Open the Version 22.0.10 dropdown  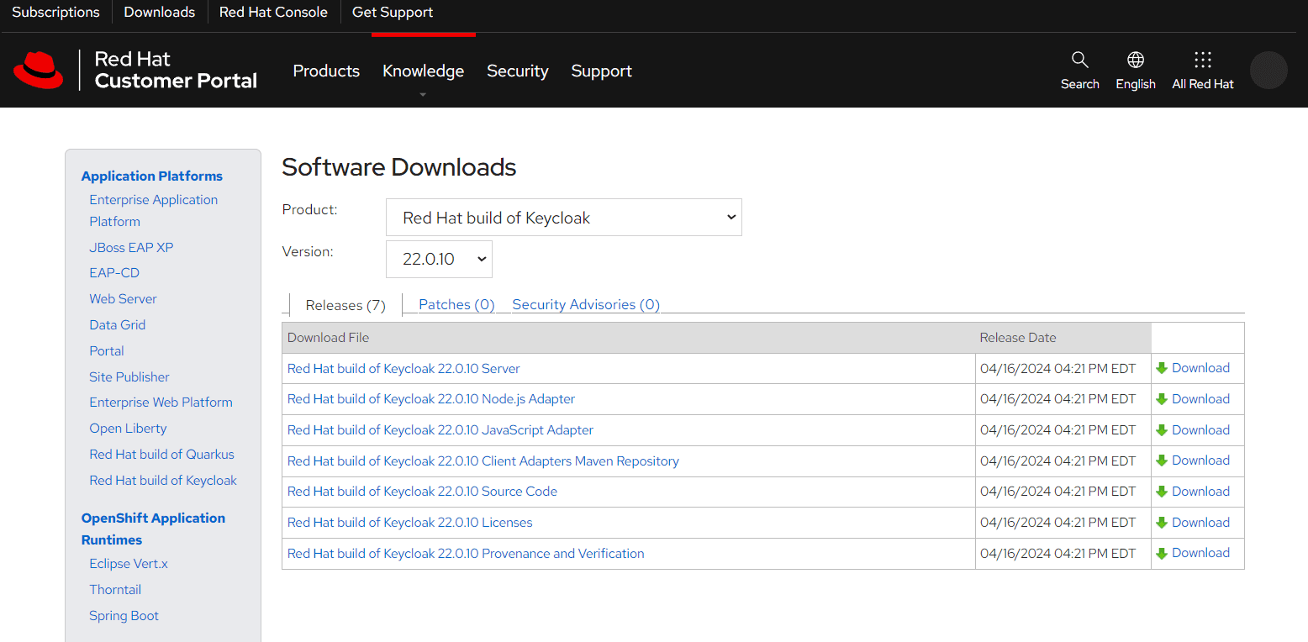click(x=439, y=259)
